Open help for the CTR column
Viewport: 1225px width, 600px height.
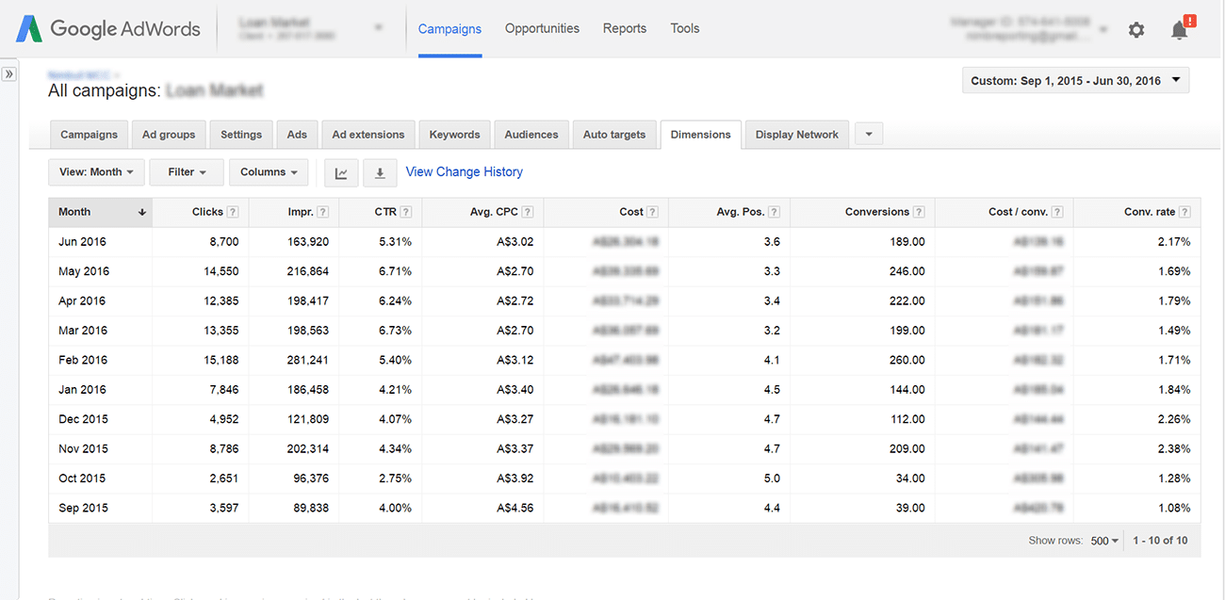(405, 212)
